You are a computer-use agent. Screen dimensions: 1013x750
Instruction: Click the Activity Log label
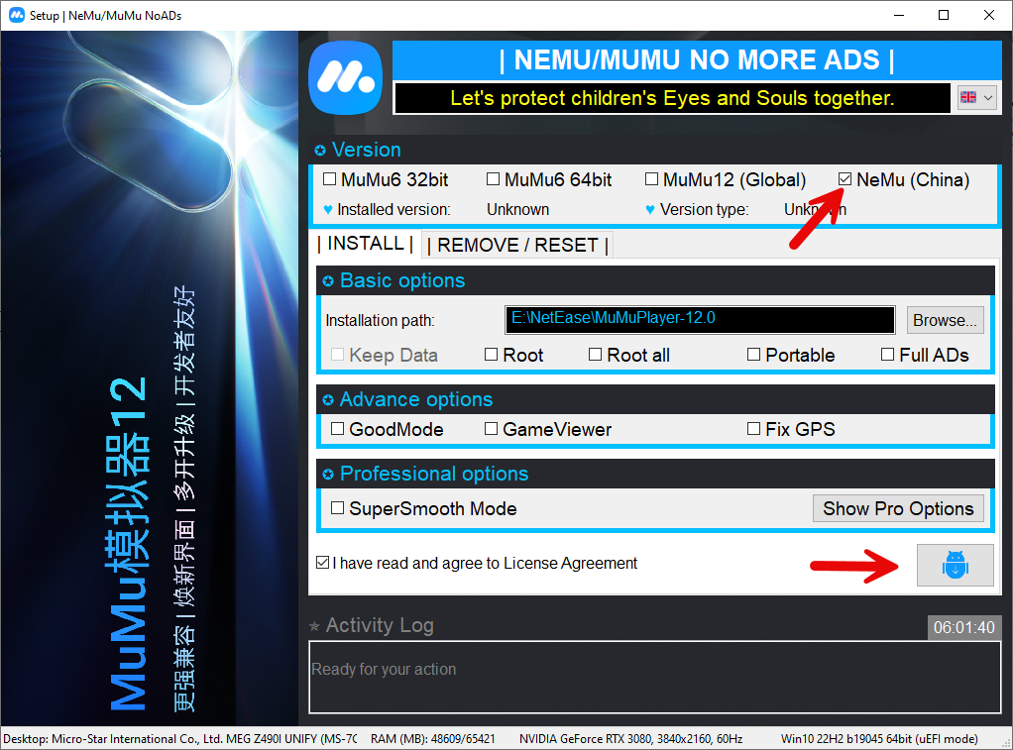380,625
